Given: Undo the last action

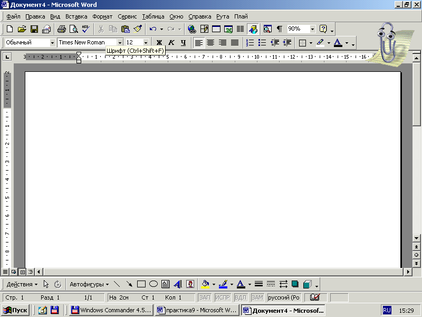Looking at the screenshot, I should 153,29.
